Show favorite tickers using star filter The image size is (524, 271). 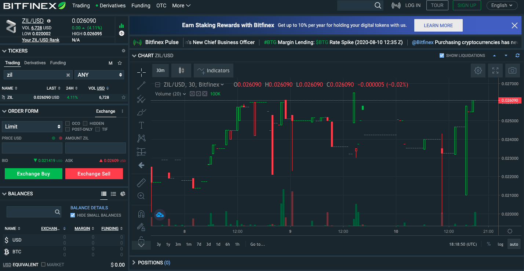(120, 63)
